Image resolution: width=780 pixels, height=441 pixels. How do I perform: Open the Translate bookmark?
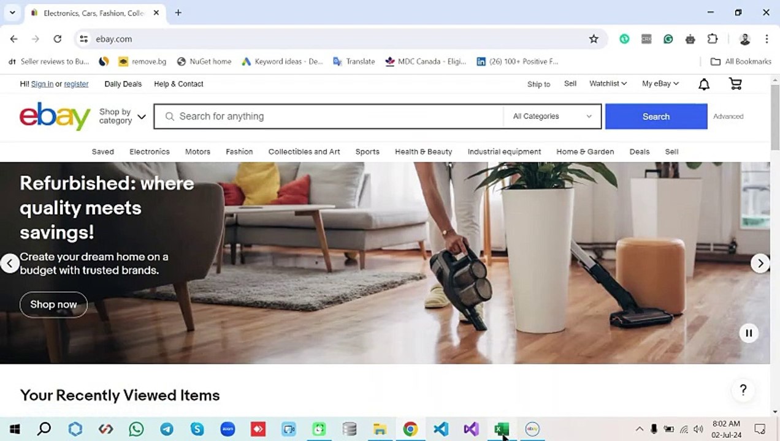click(354, 61)
